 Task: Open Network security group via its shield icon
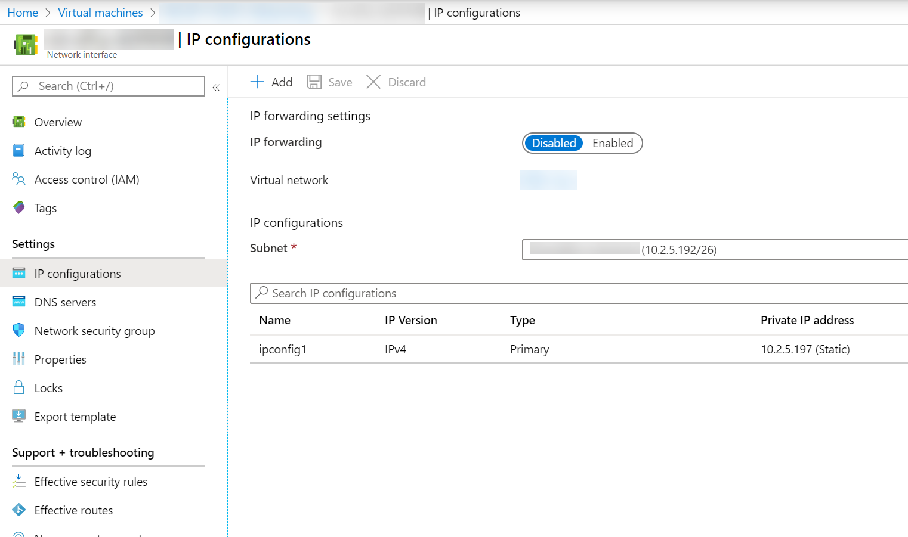pos(18,331)
